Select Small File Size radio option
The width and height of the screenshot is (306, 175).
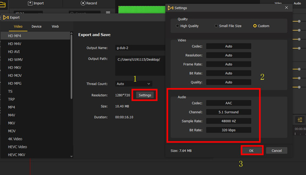coord(216,26)
